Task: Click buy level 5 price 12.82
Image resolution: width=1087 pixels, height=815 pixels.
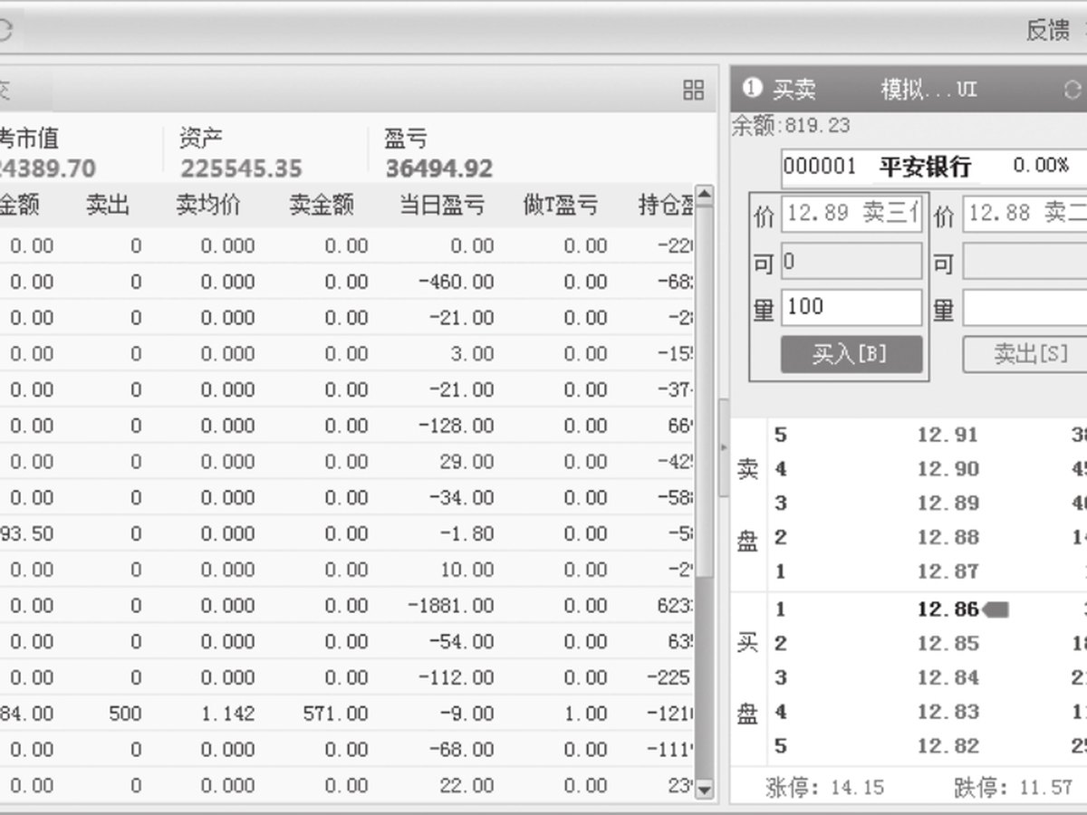Action: point(948,747)
